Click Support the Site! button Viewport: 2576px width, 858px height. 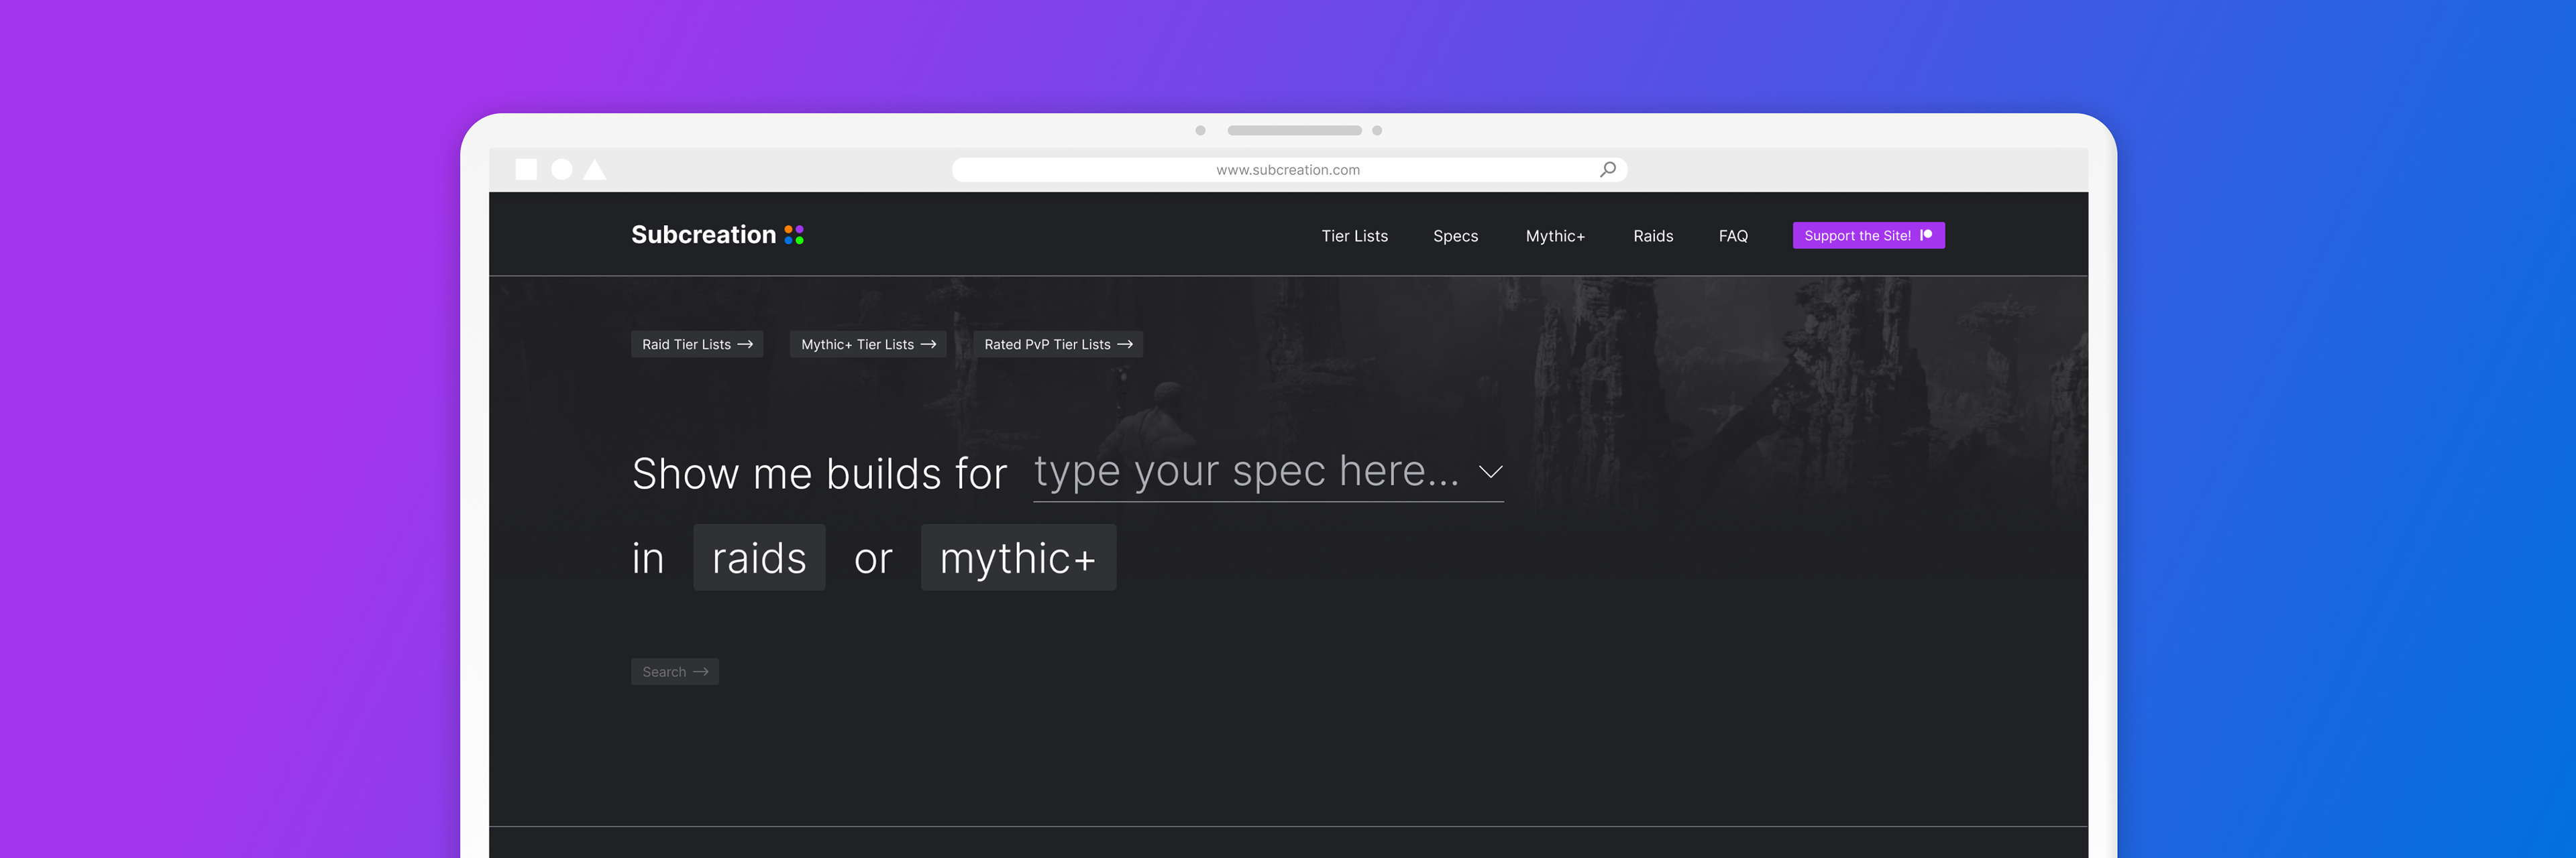1868,236
